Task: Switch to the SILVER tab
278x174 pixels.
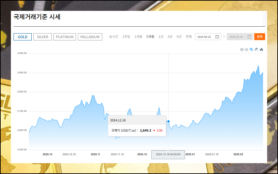Action: tap(43, 37)
